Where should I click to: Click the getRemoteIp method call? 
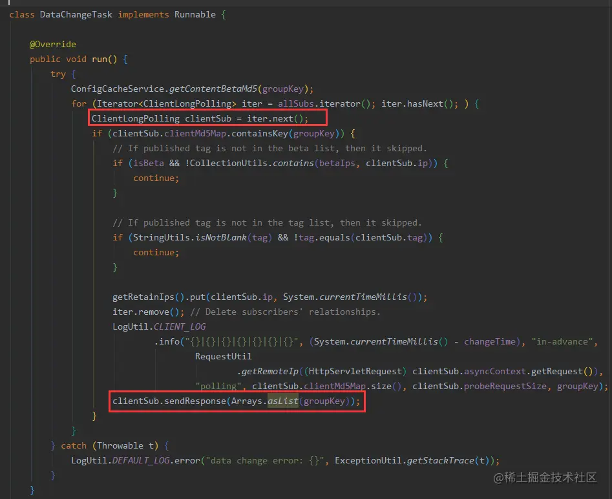pyautogui.click(x=270, y=371)
